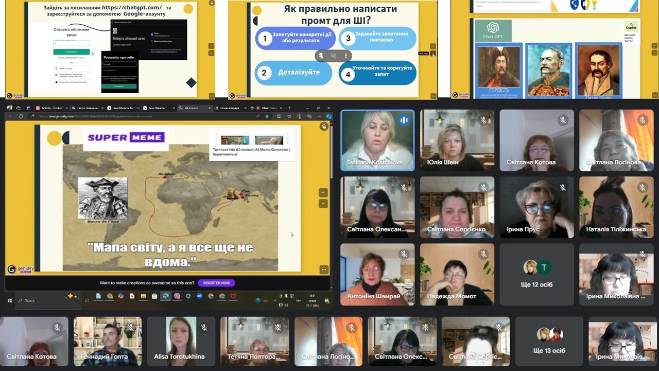Click the down arrow on the ChatGPT registration slide
Screen dimensions: 659x371
click(x=211, y=54)
